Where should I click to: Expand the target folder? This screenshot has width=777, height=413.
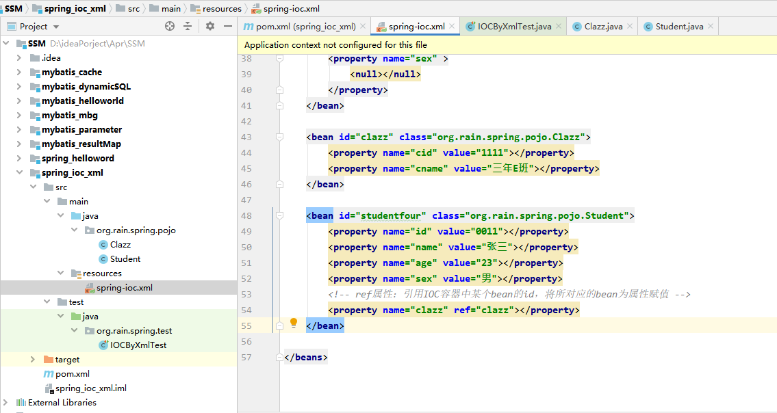33,360
